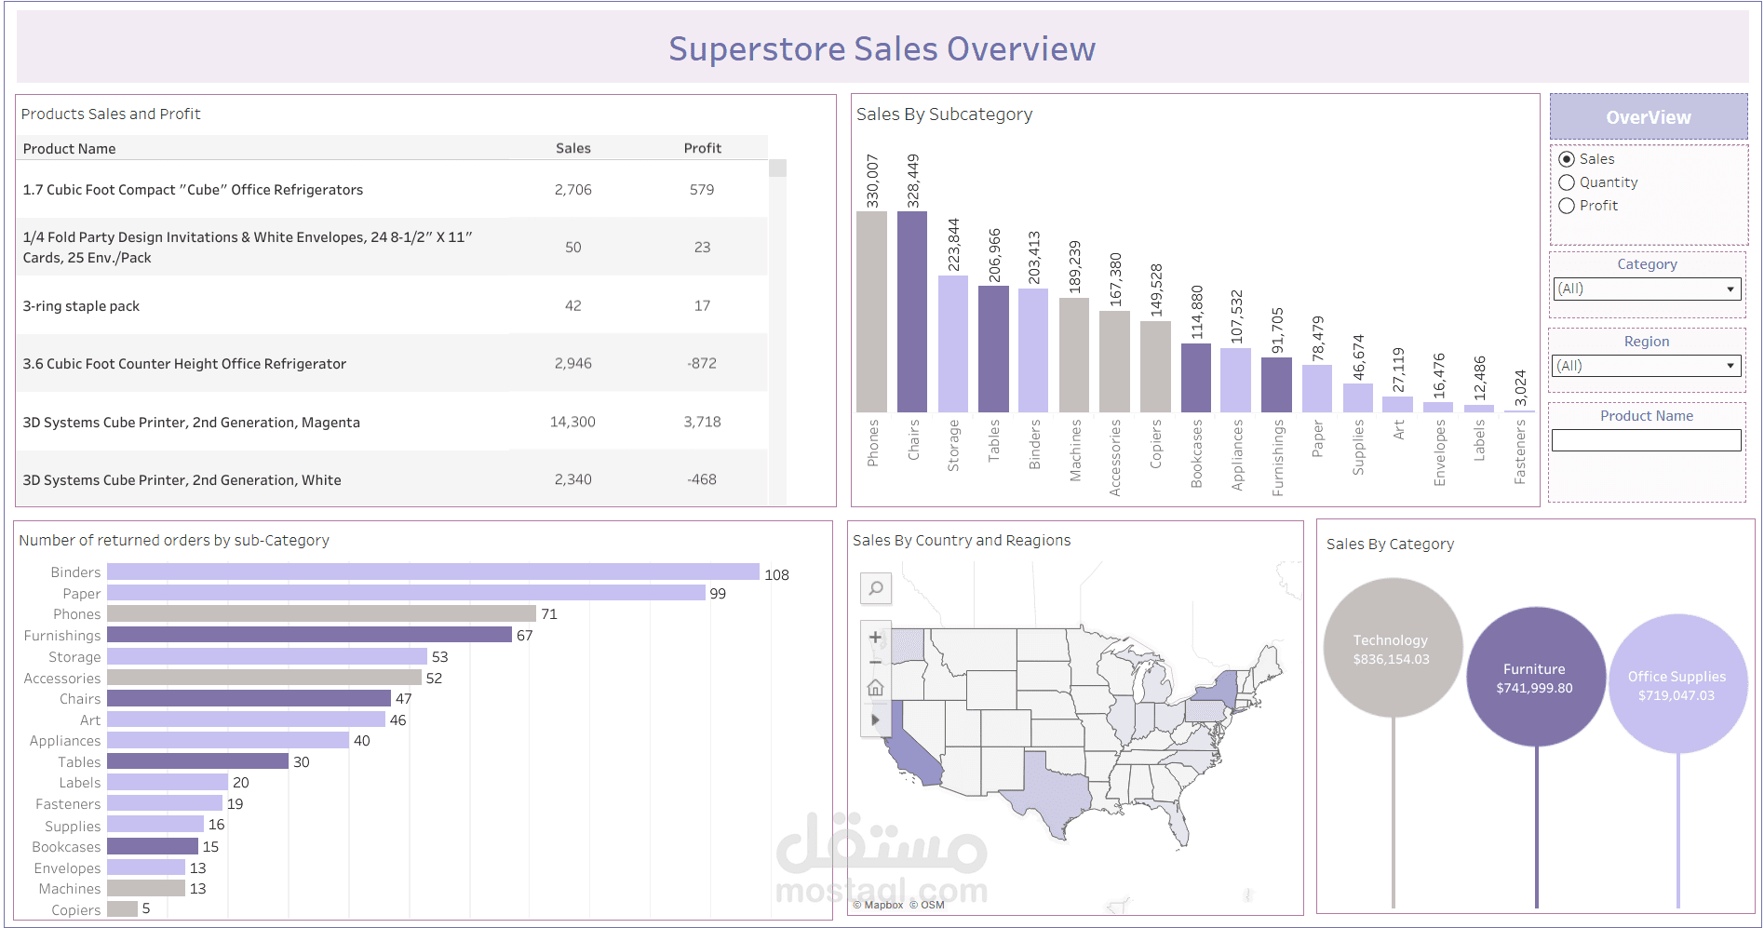The image size is (1764, 928).
Task: Click the product table scrollbar thumb
Action: coord(777,168)
